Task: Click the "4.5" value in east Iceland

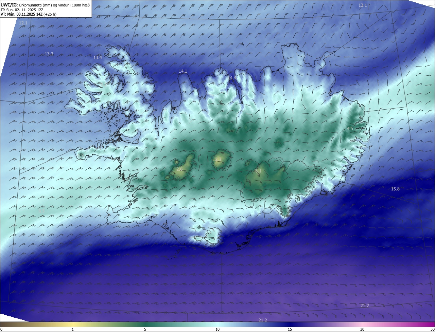Action: pos(350,128)
